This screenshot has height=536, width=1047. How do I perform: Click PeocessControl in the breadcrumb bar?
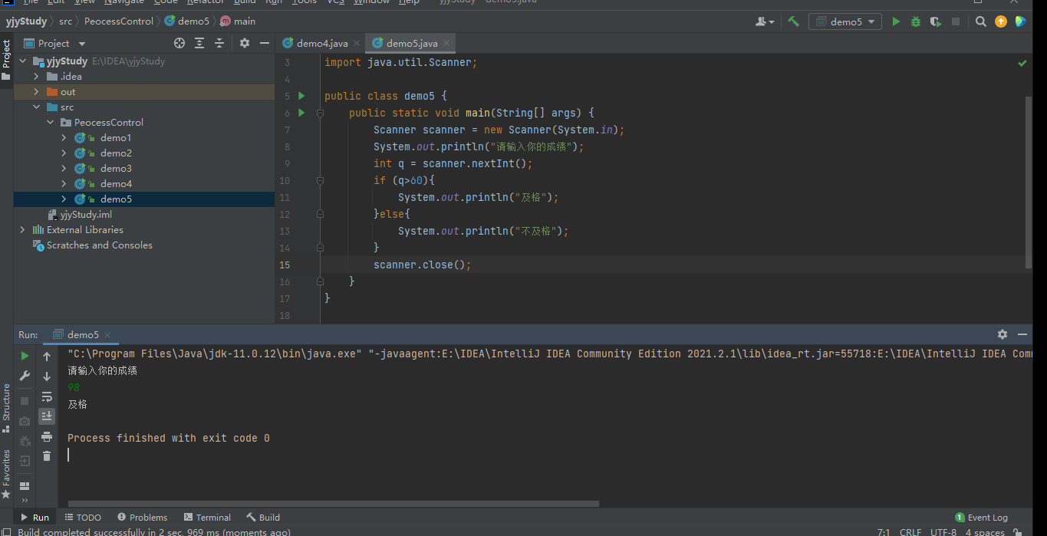(x=118, y=21)
